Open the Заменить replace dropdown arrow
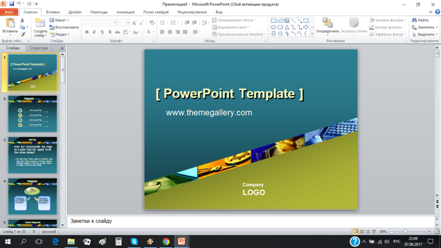This screenshot has height=248, width=441. pos(437,27)
